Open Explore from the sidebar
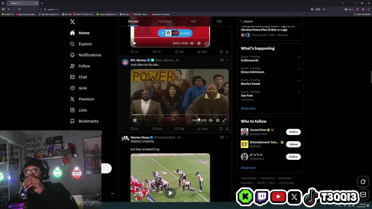The width and height of the screenshot is (372, 209). pos(81,44)
